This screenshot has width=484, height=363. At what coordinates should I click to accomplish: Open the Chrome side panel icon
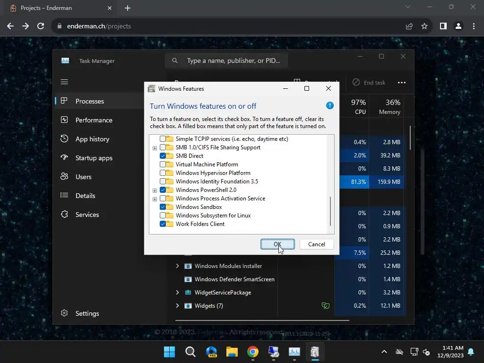pyautogui.click(x=443, y=26)
